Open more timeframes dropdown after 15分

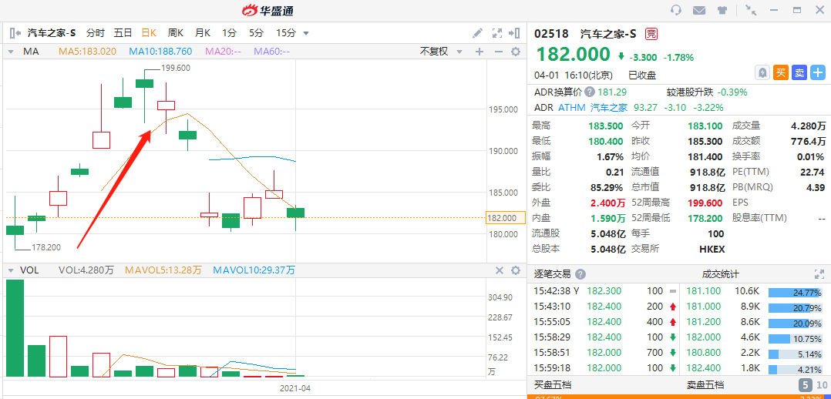[306, 33]
